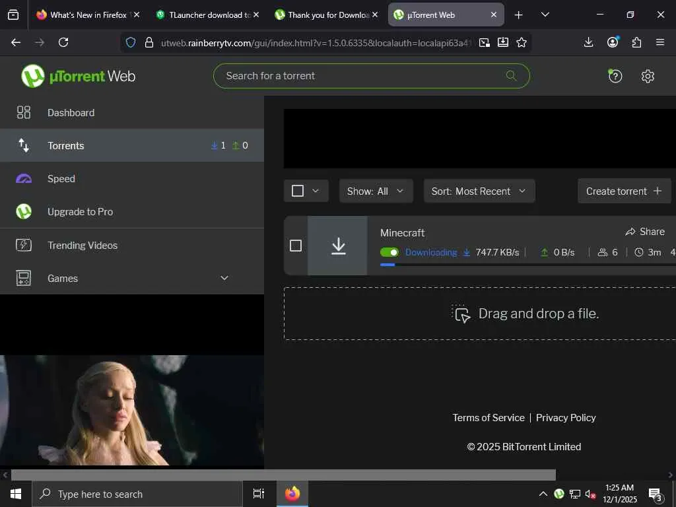Click the Upgrade to Pro µTorrent icon
676x507 pixels.
point(24,212)
